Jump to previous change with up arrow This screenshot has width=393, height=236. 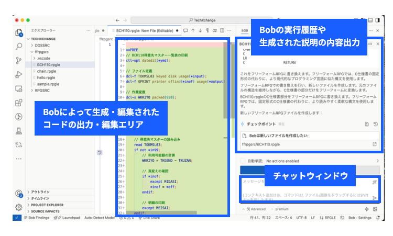coord(193,30)
